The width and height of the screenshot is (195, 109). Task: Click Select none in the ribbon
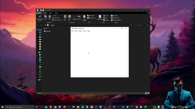pos(115,18)
